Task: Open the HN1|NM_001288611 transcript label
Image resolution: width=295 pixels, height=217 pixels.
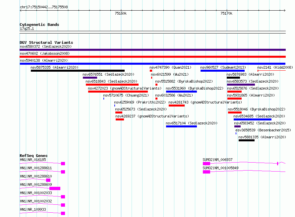Action: click(36, 168)
